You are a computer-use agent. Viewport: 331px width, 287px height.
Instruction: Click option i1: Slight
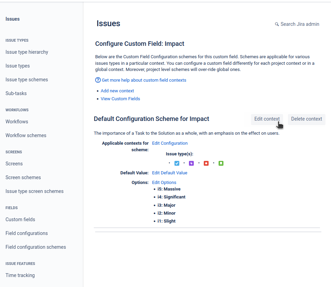coord(166,221)
